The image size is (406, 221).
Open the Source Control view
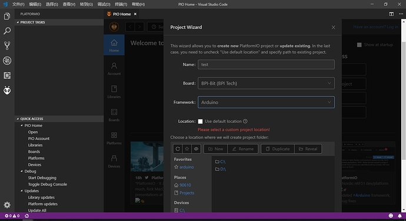point(7,45)
